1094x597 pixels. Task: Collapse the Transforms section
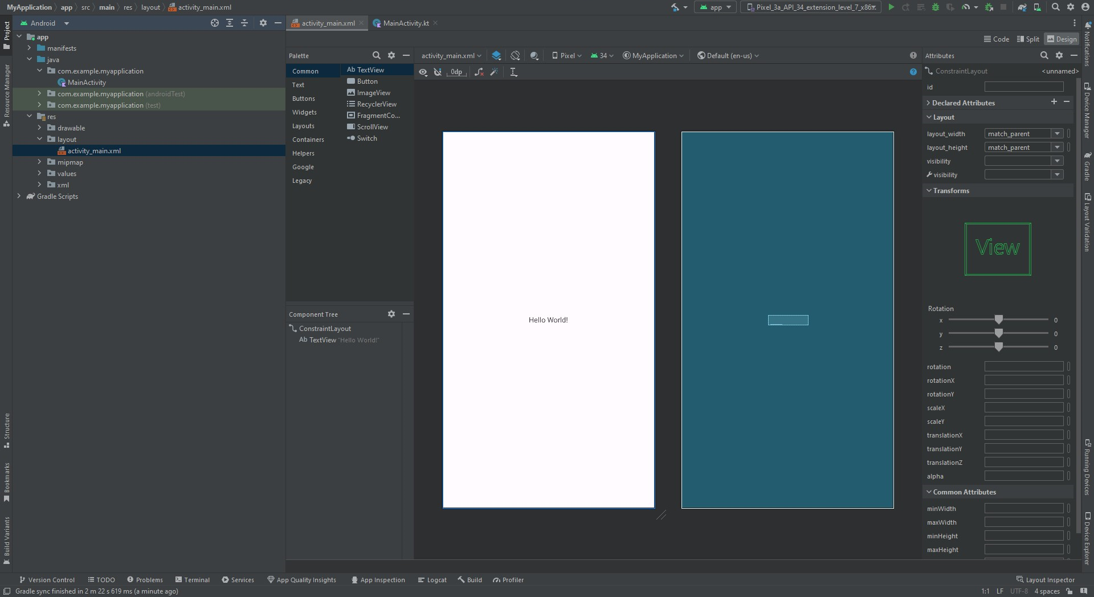[929, 191]
